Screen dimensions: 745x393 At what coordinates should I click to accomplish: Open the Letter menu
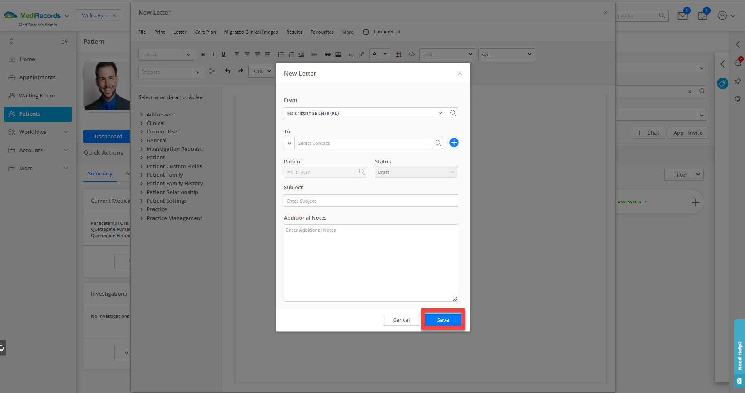(180, 32)
